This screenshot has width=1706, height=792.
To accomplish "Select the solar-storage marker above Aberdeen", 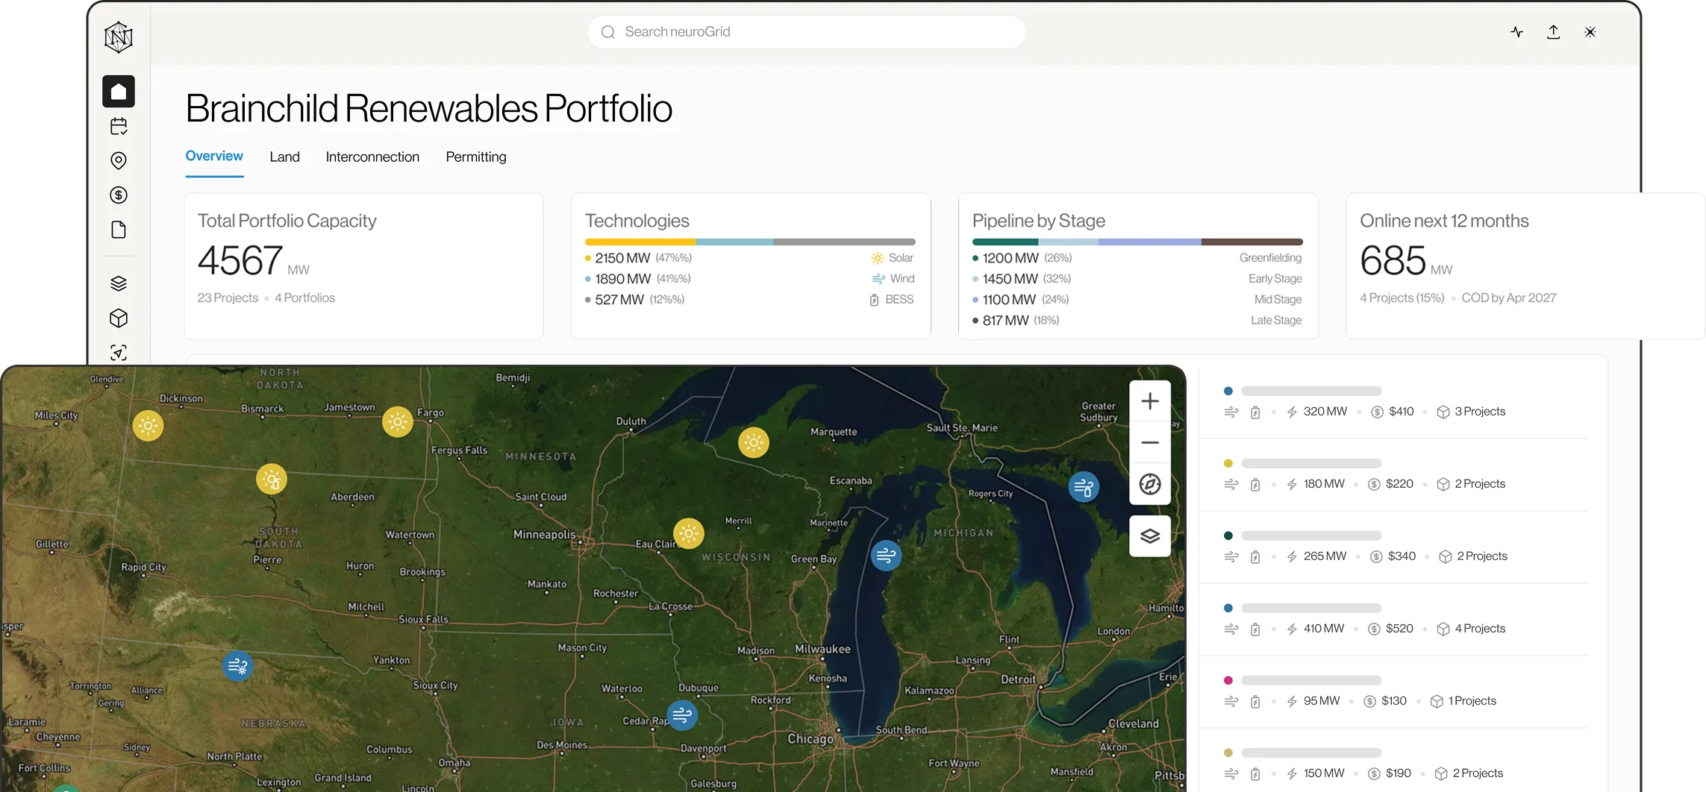I will point(272,480).
